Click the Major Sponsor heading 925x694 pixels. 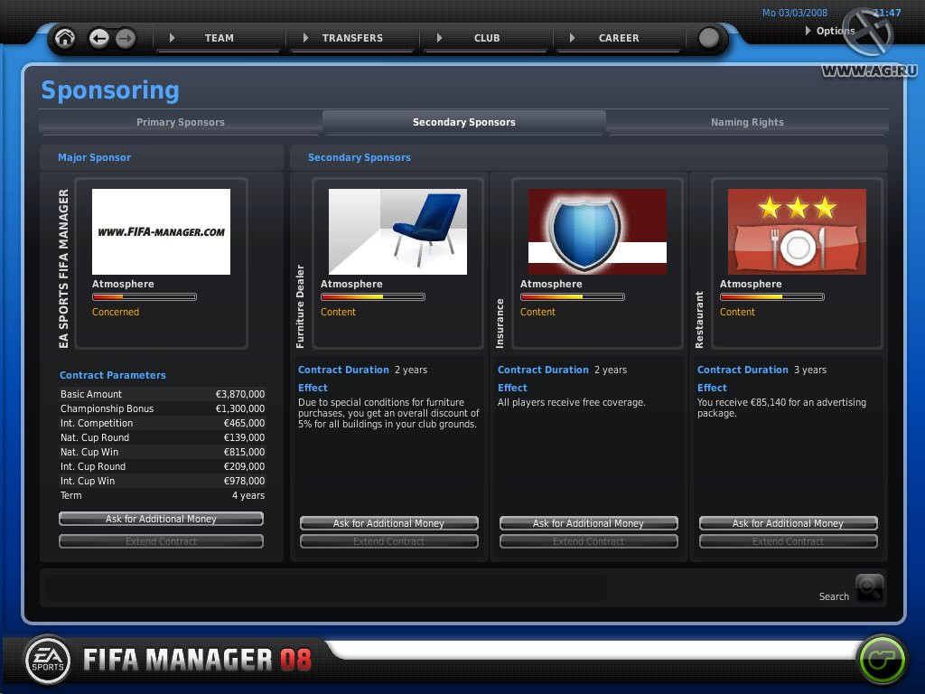pos(94,157)
